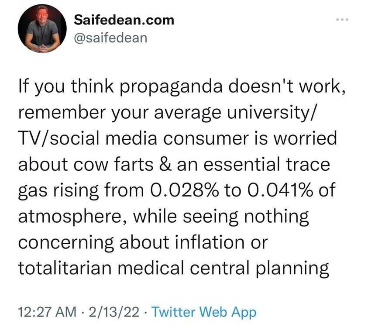
Task: Open the Saifedean.com display name
Action: click(x=124, y=20)
